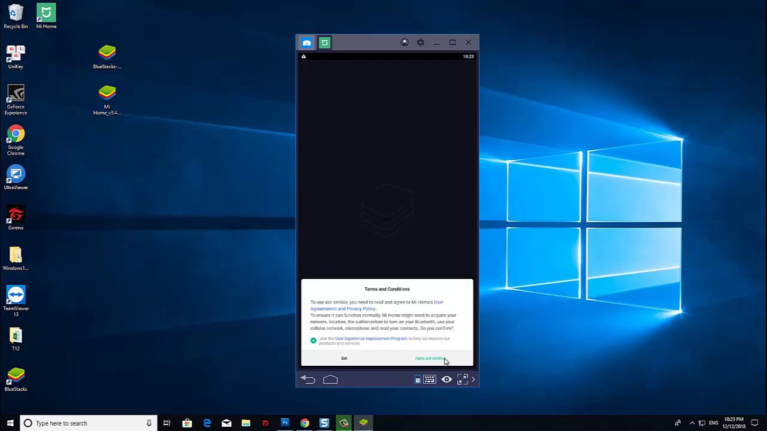
Task: Launch Microsoft Edge from the taskbar
Action: click(207, 423)
